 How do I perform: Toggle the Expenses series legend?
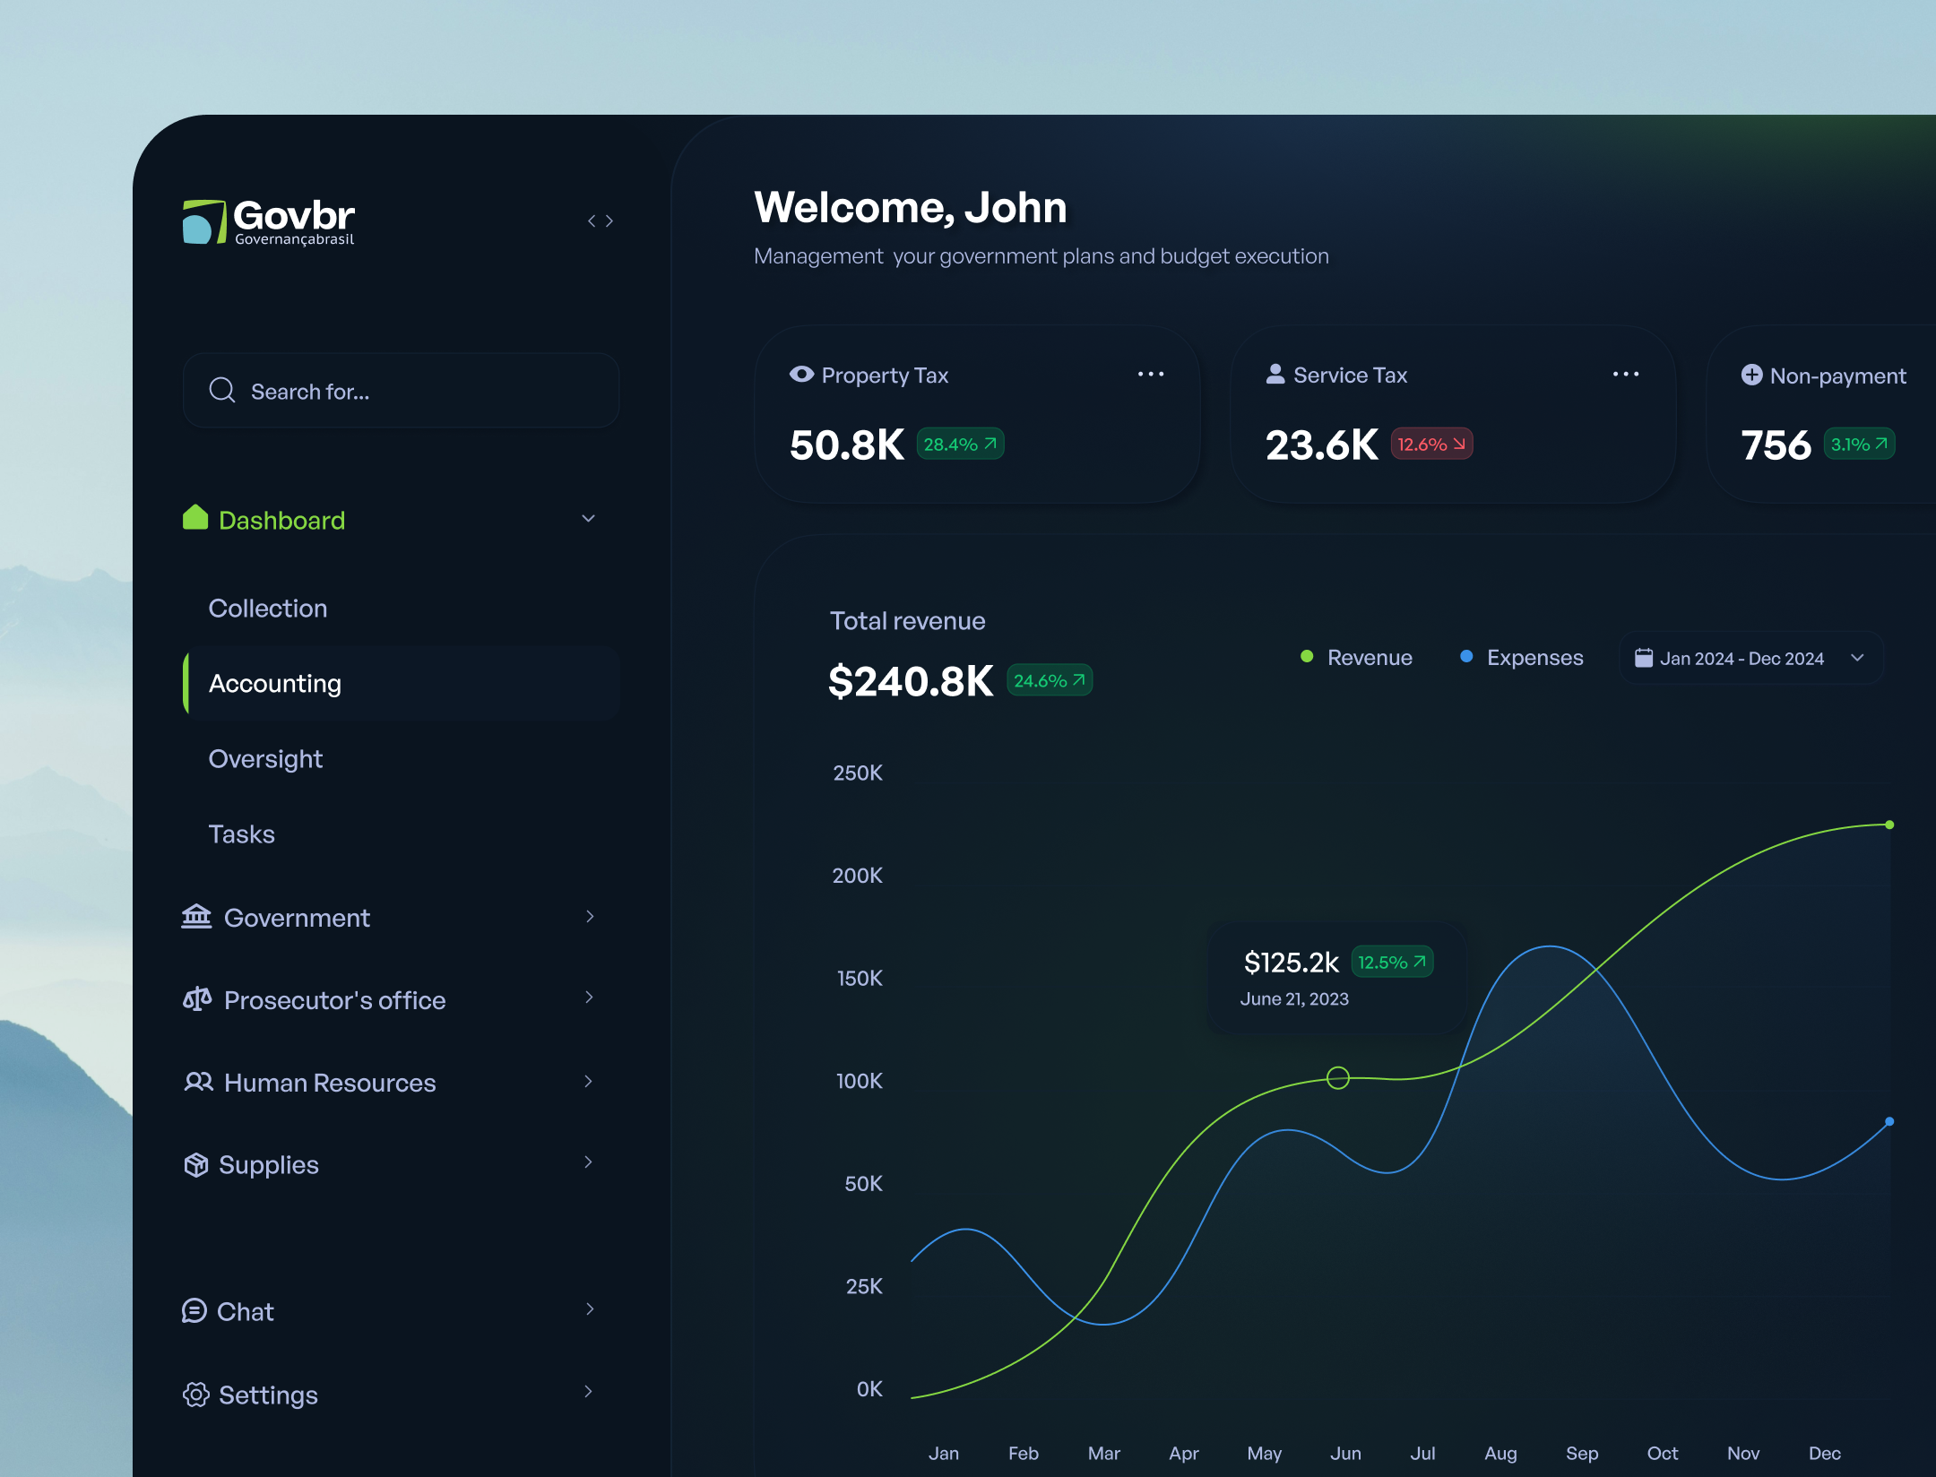coord(1521,657)
